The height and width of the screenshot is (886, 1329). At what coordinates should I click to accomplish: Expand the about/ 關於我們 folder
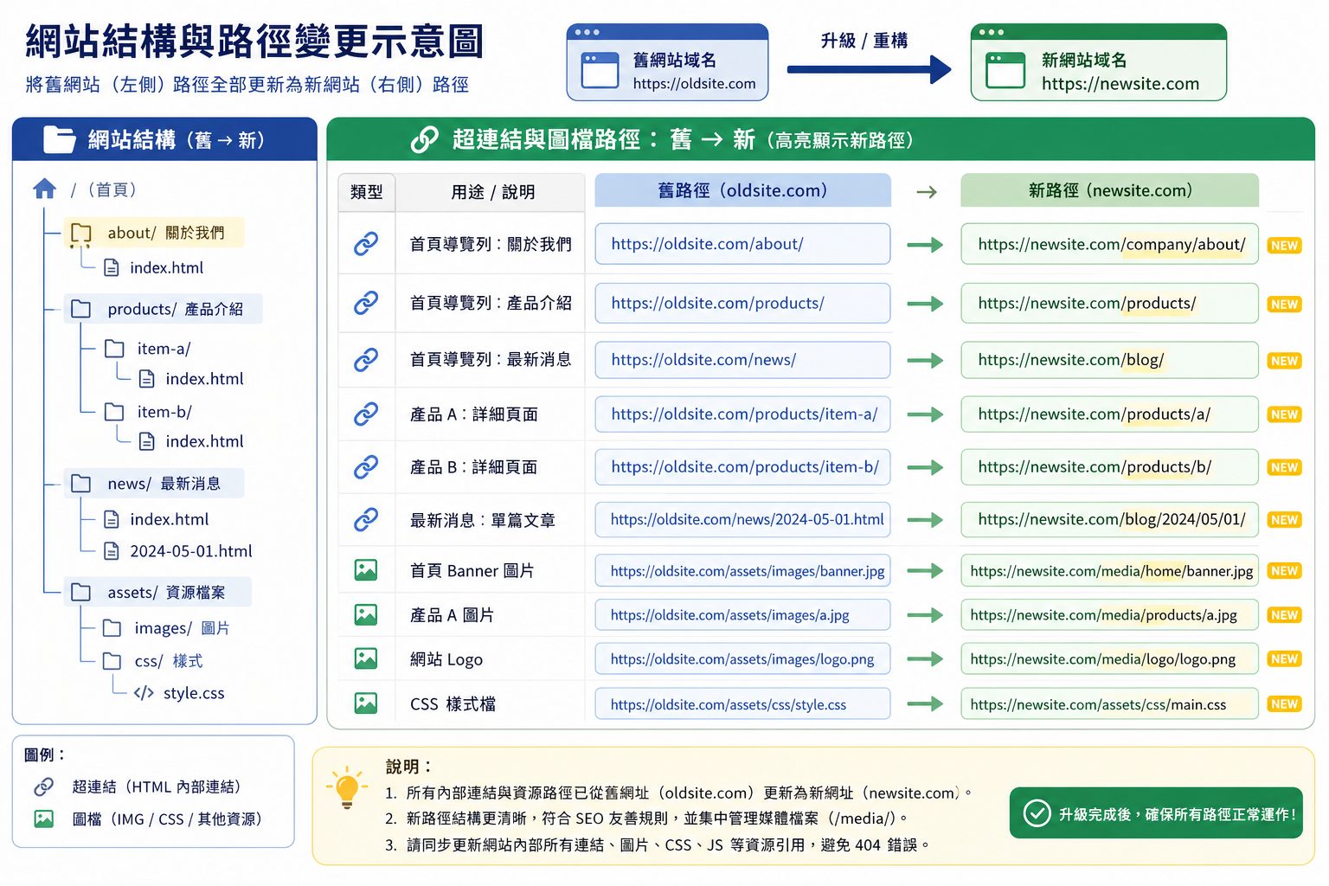154,233
